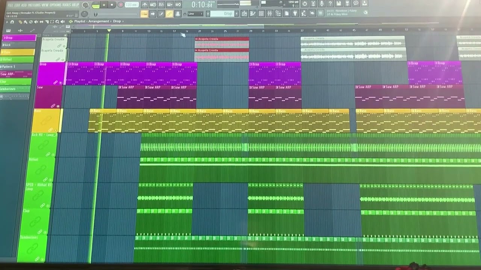Adjust the master pitch knob
The height and width of the screenshot is (270, 481).
(x=85, y=14)
